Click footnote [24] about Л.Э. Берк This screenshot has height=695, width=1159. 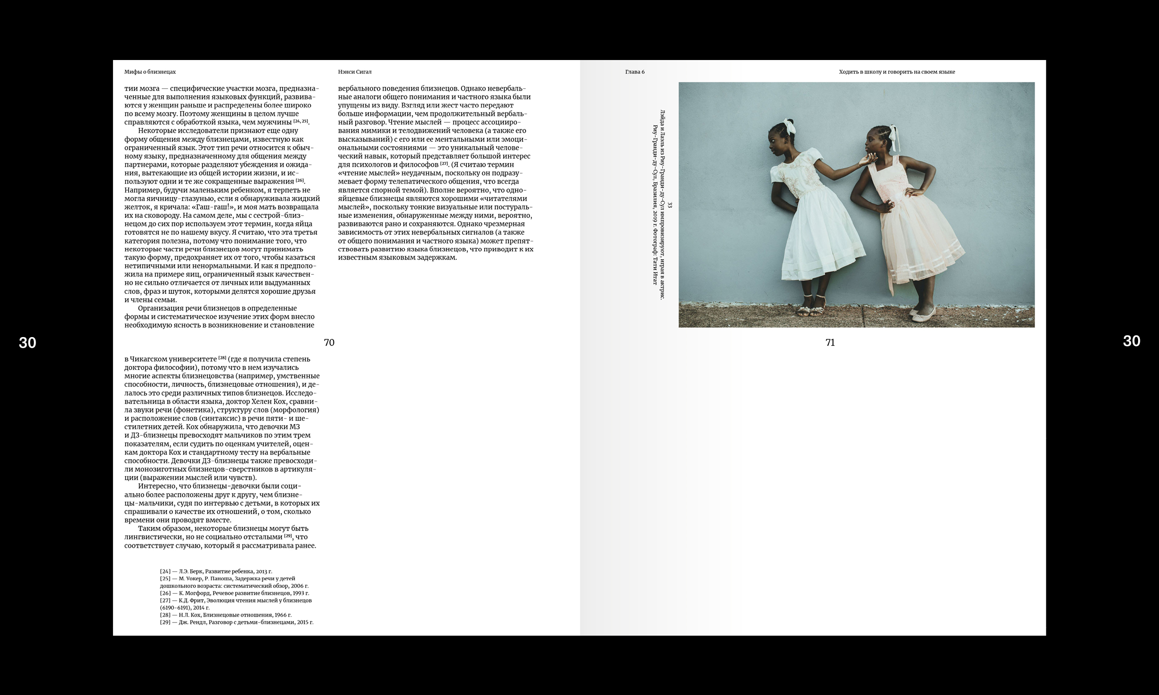click(x=215, y=571)
